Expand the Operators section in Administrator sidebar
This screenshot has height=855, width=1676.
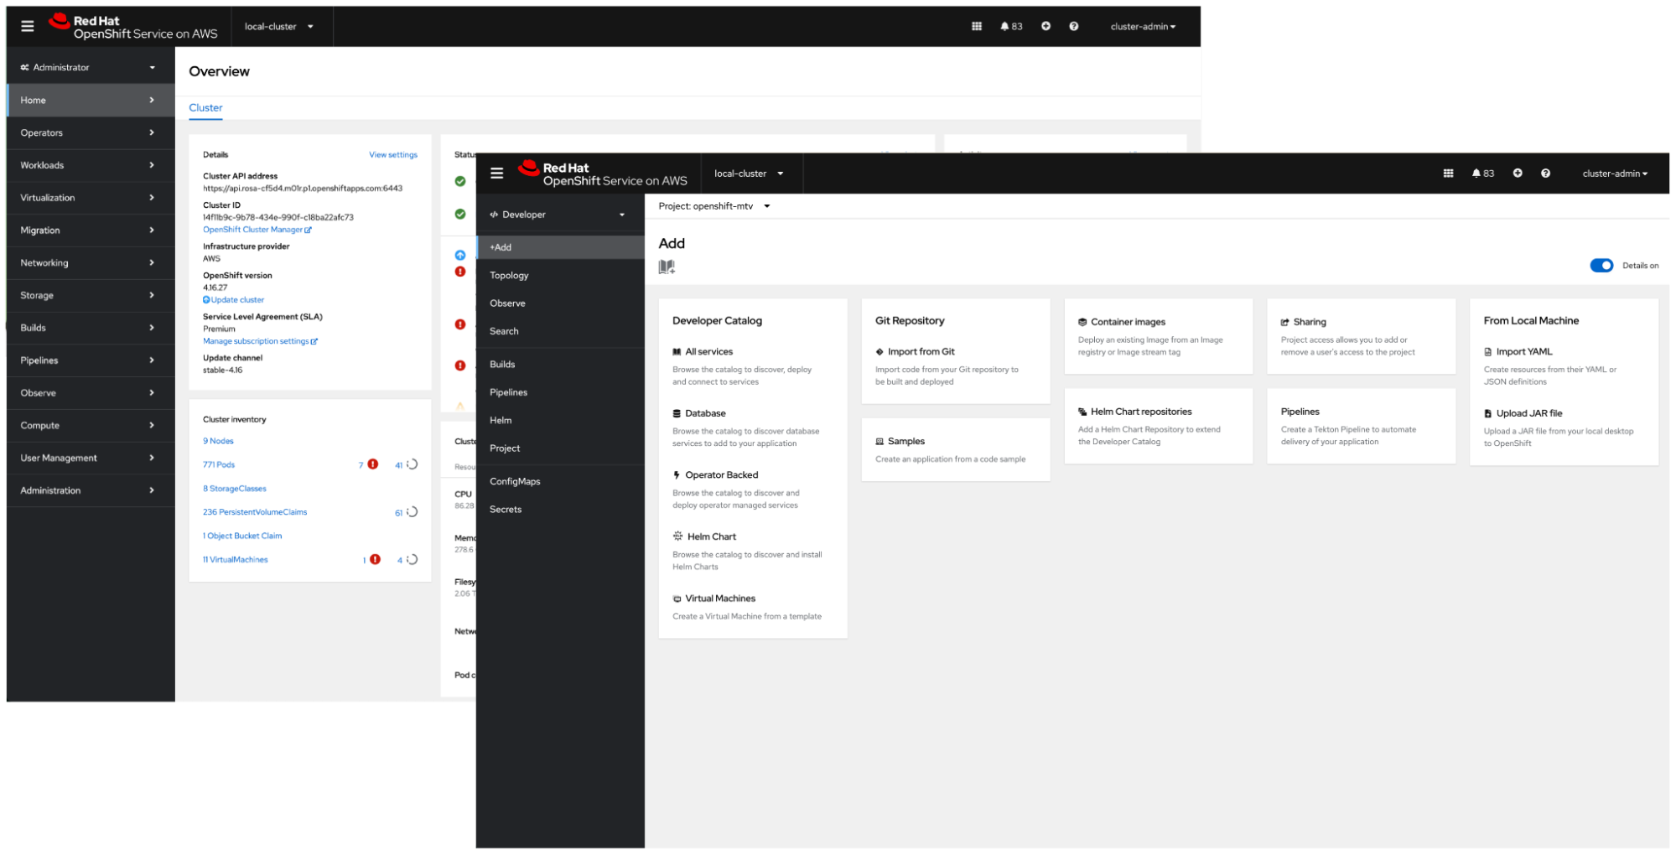[87, 132]
